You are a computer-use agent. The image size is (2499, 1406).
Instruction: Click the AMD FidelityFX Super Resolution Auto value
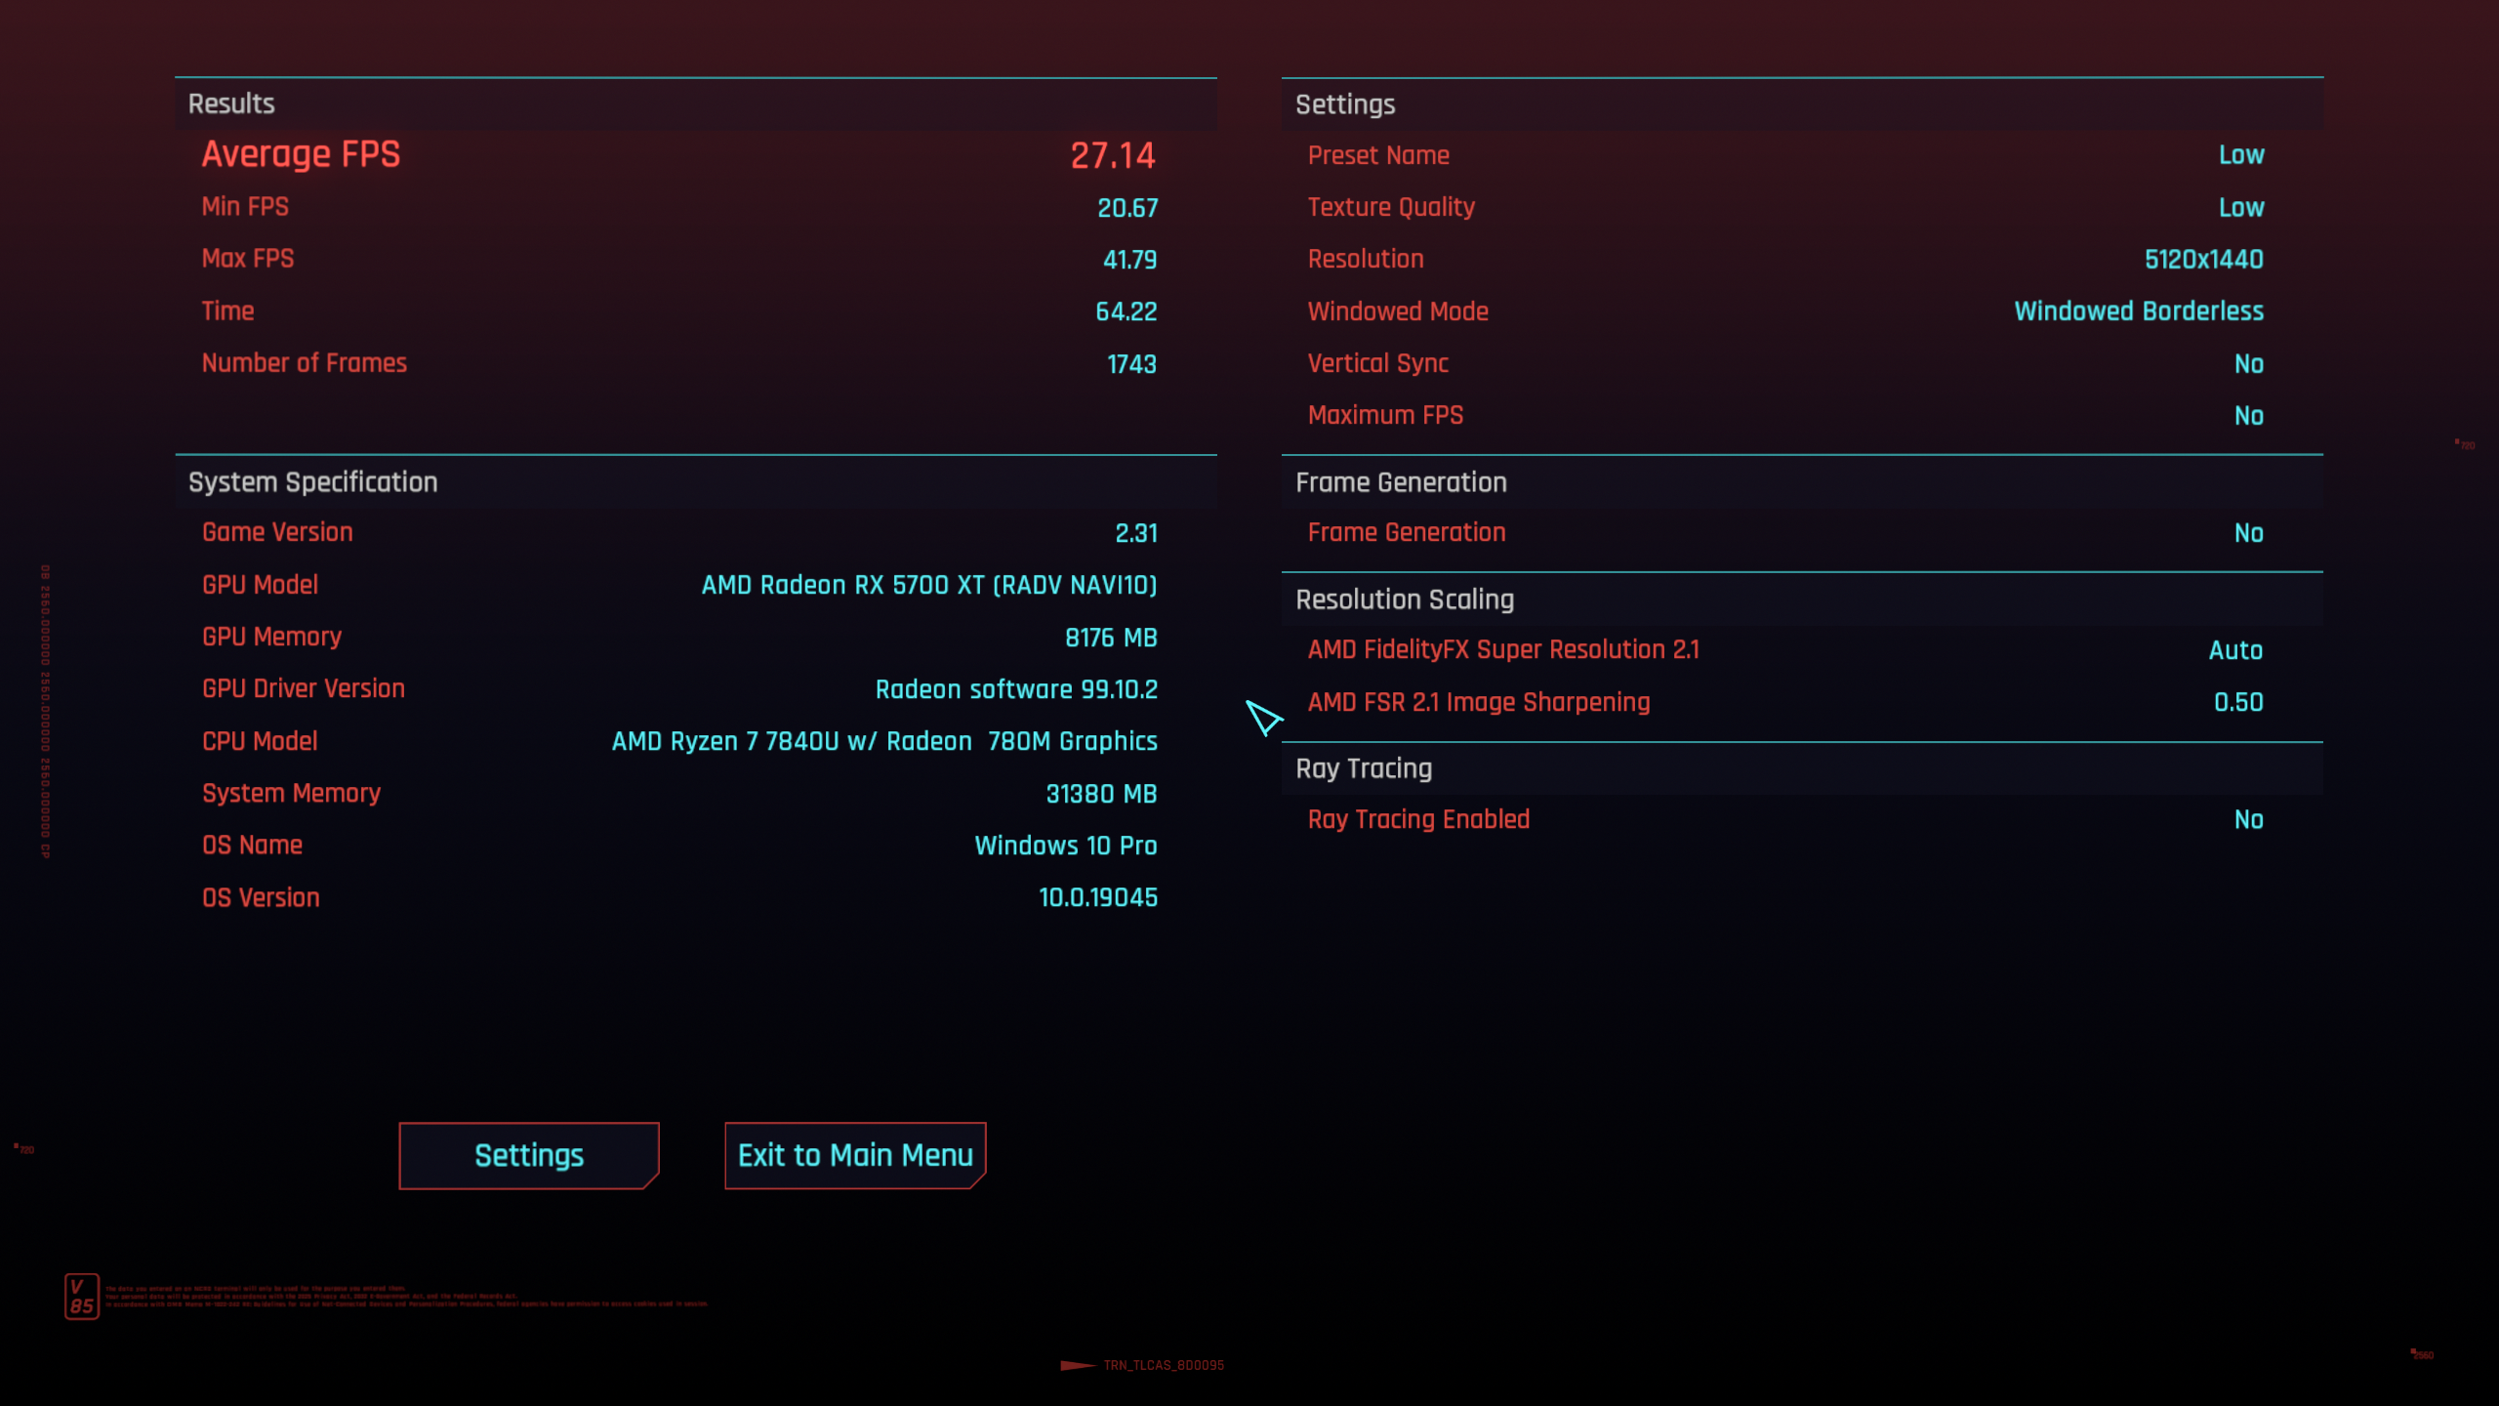click(x=2235, y=650)
